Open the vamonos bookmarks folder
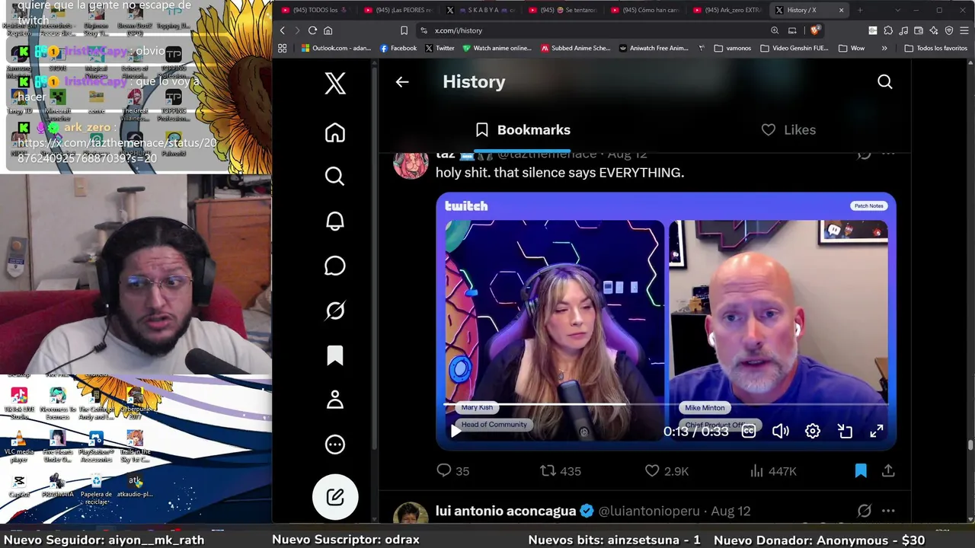The width and height of the screenshot is (975, 548). pyautogui.click(x=733, y=48)
